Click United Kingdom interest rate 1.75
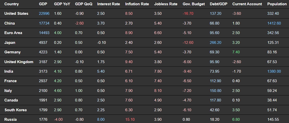 [101, 62]
